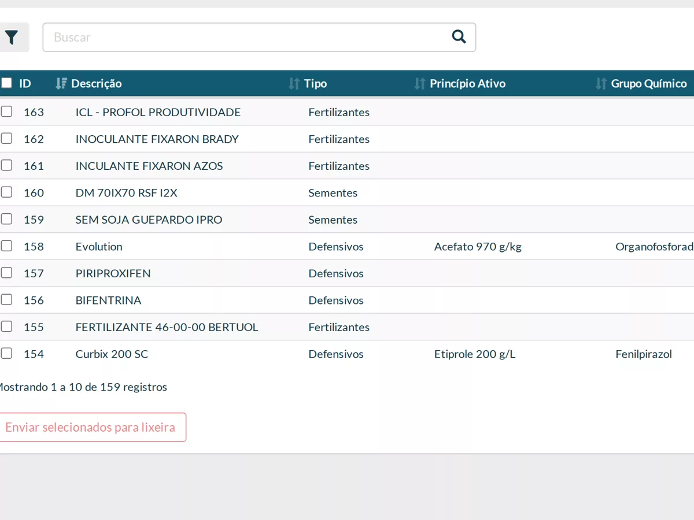Sort by Tipo column arrows icon

pos(294,84)
